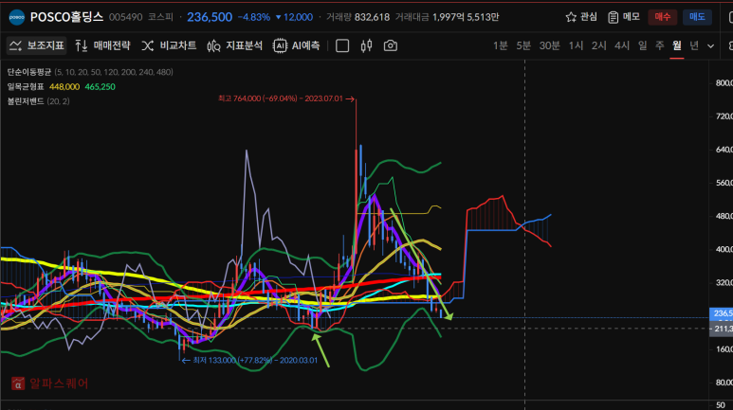This screenshot has height=410, width=733.
Task: Click the 465,250 Ichimoku value
Action: 100,87
